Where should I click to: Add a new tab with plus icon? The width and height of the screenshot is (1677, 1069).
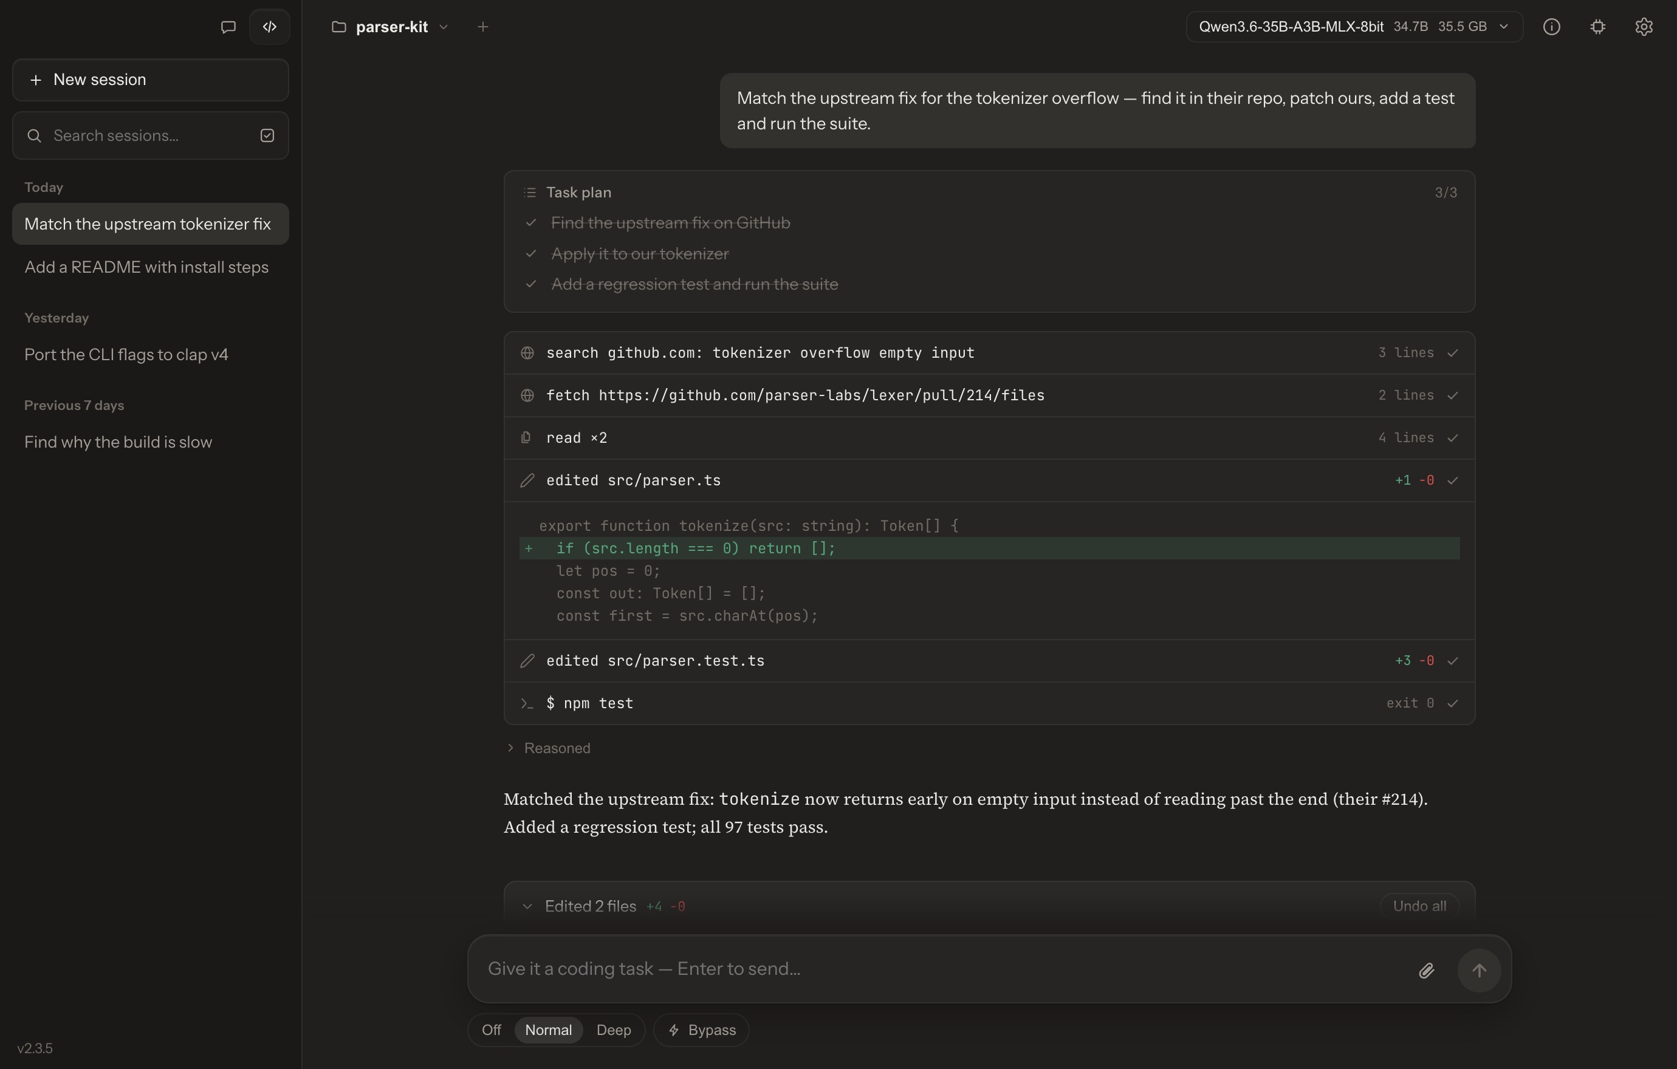[482, 27]
